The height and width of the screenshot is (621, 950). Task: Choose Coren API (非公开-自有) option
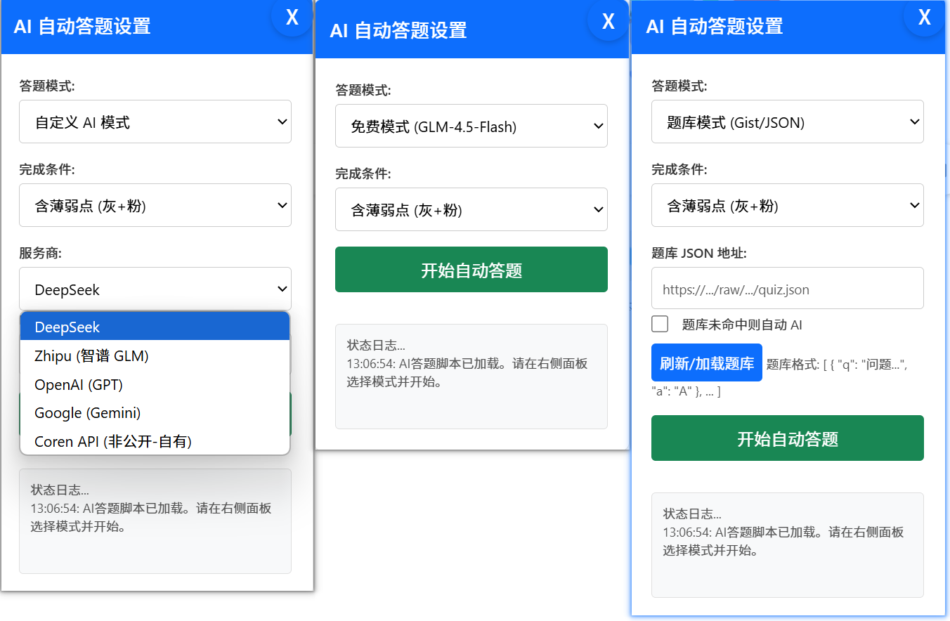point(155,441)
